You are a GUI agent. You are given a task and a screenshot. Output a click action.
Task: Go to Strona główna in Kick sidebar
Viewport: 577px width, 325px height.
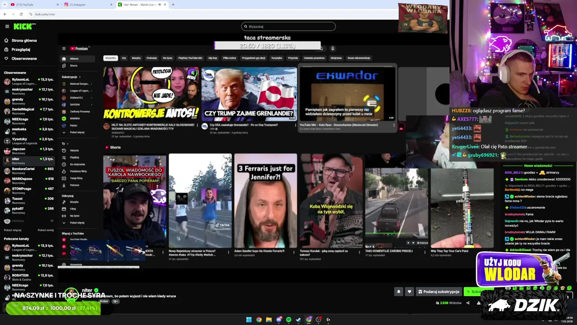[24, 41]
